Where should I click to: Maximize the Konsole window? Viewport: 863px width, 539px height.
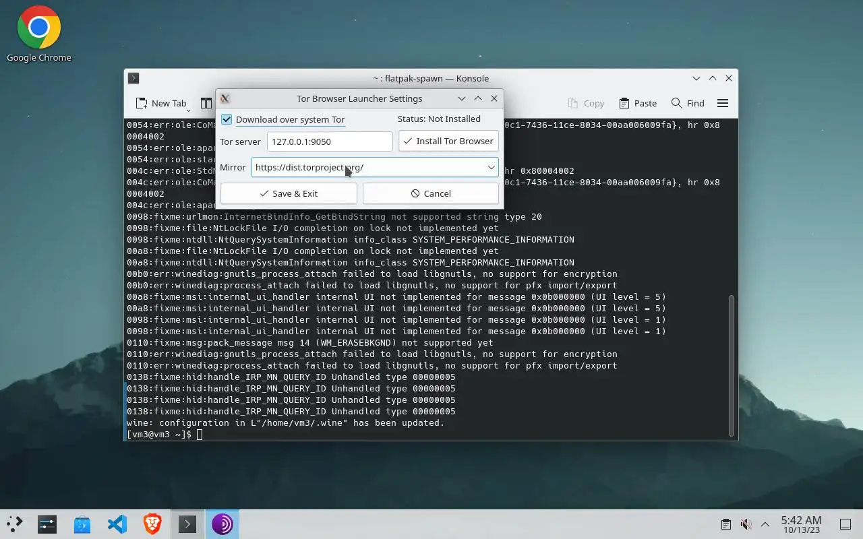[x=713, y=78]
